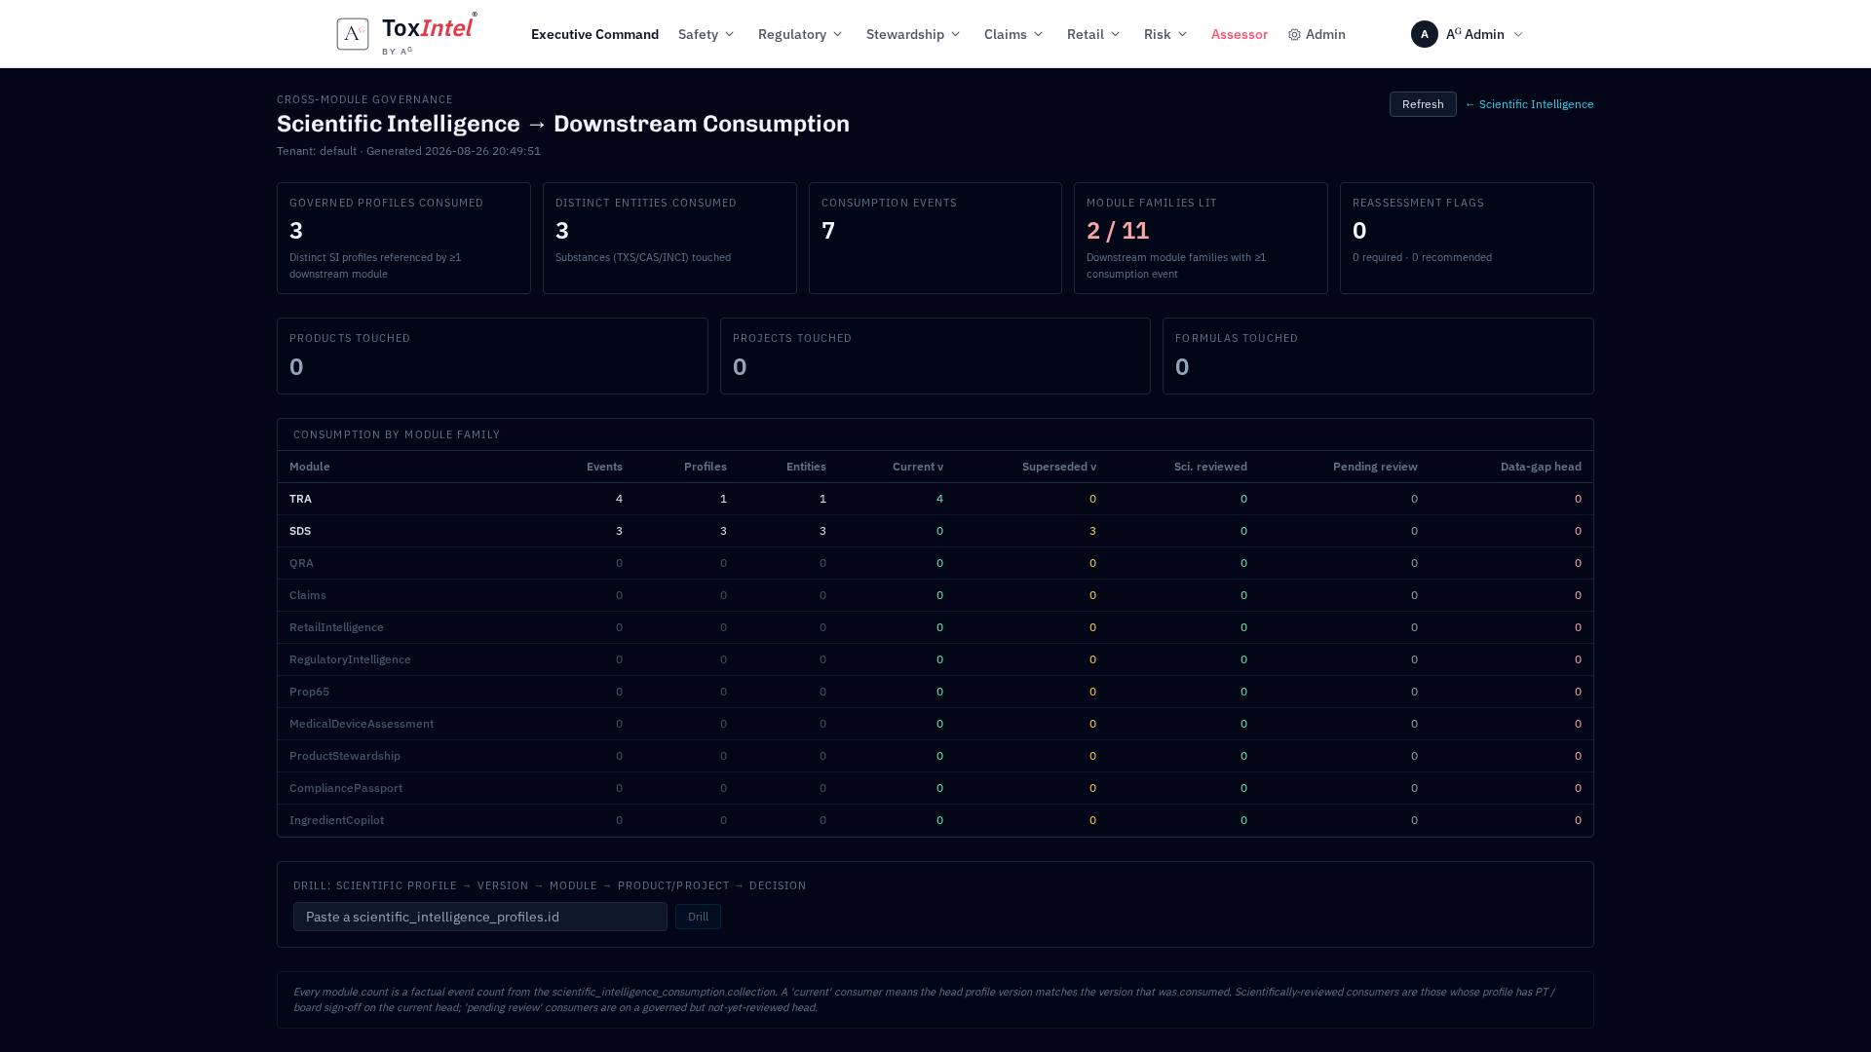
Task: Select the IngredientCopilot module row
Action: point(935,820)
